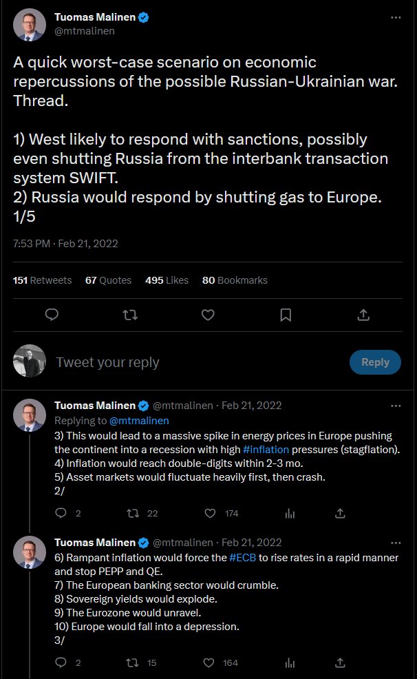Screen dimensions: 417x679
Task: Open the stagflation reply's more options menu
Action: point(395,406)
